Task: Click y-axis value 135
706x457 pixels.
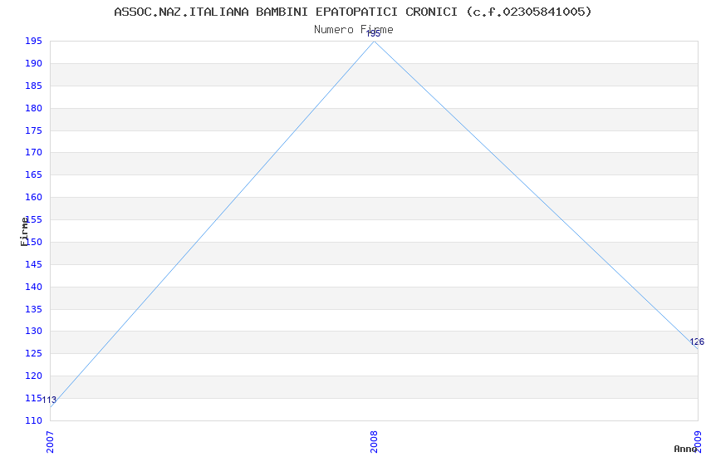Action: click(33, 309)
